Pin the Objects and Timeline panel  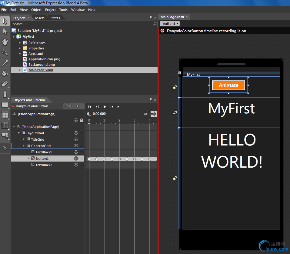[x=151, y=99]
